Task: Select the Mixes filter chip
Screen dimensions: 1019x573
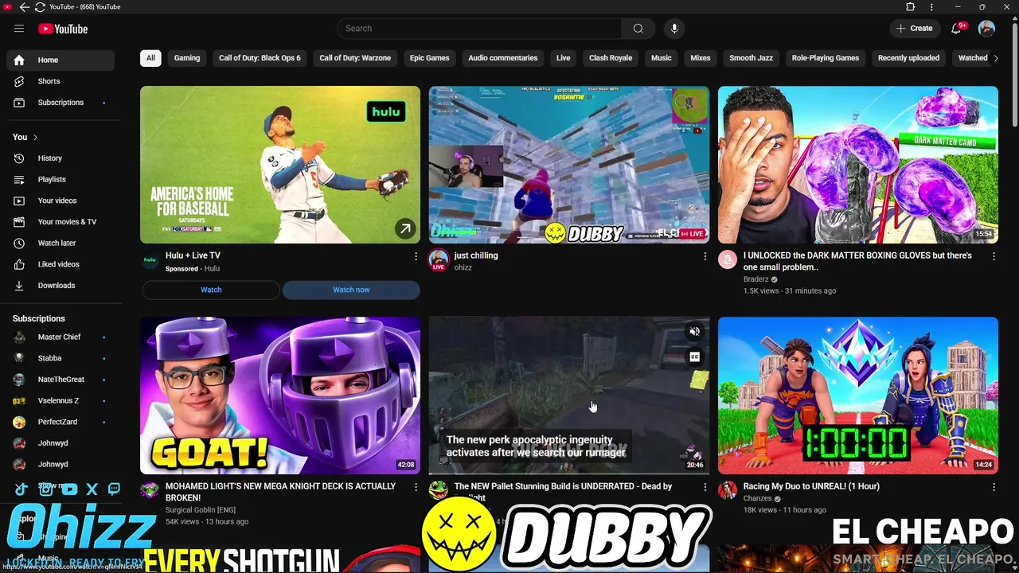Action: point(701,58)
